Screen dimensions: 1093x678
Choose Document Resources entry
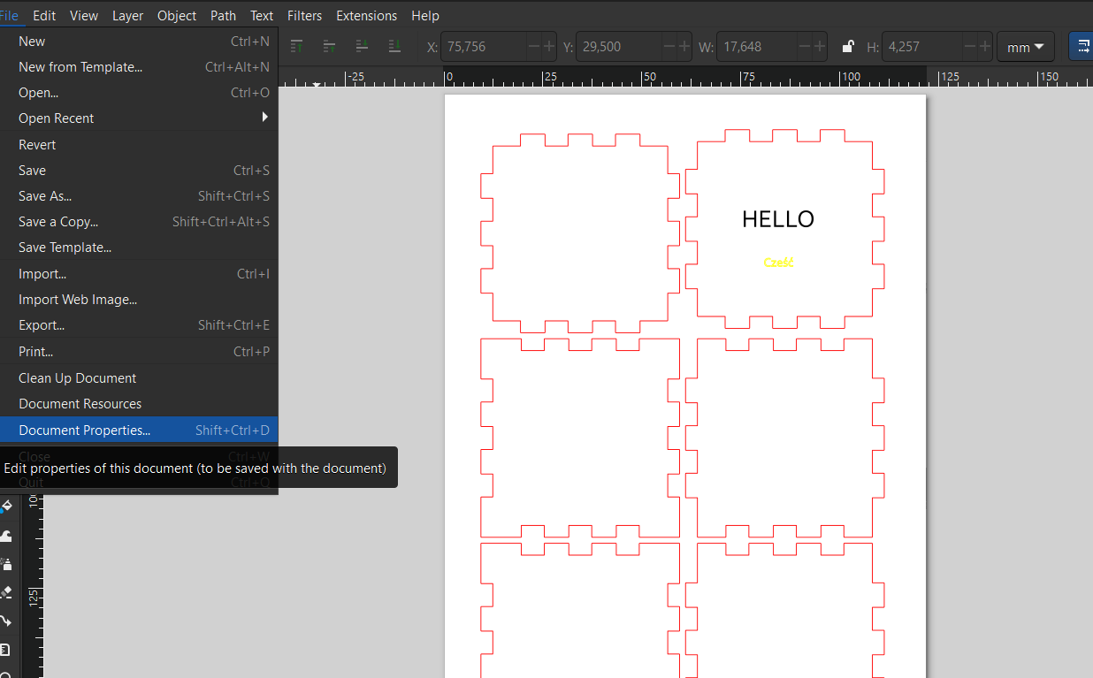pyautogui.click(x=139, y=403)
